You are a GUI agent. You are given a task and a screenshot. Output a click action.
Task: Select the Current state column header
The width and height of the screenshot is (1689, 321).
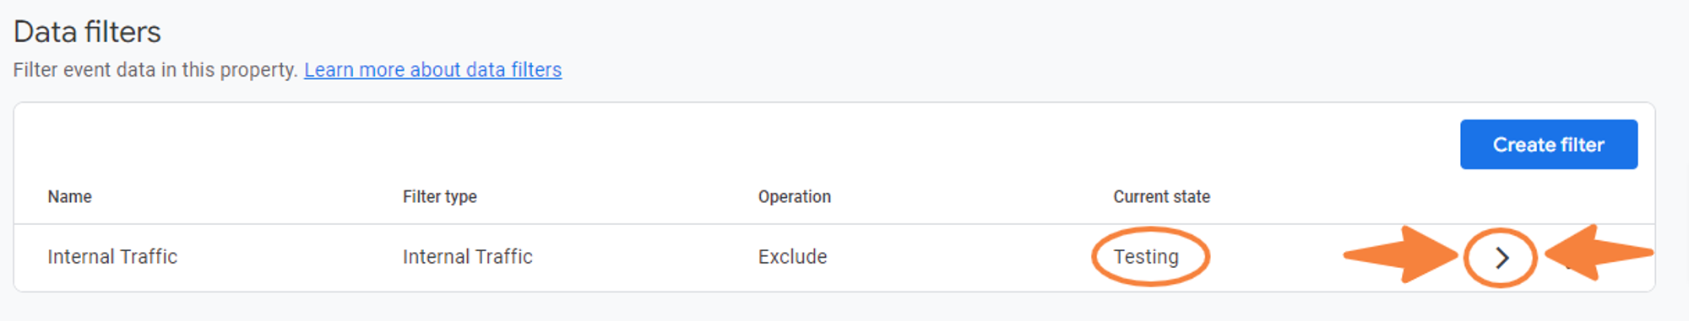[x=1161, y=196]
